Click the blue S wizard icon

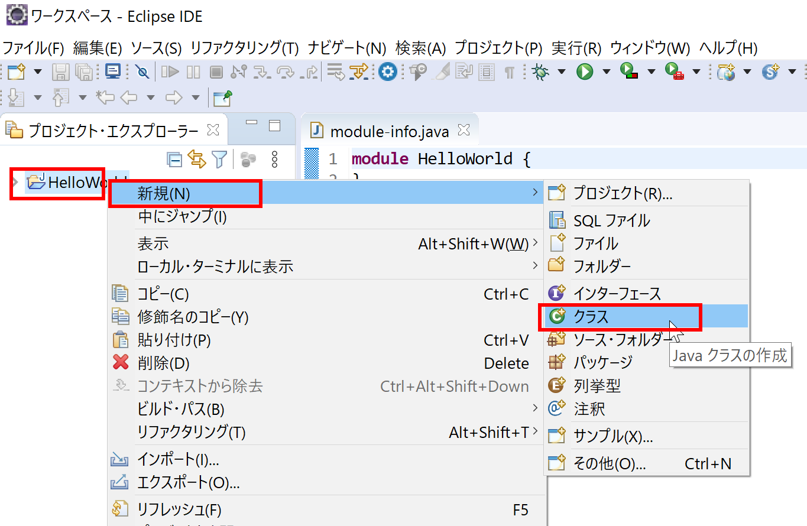click(770, 72)
